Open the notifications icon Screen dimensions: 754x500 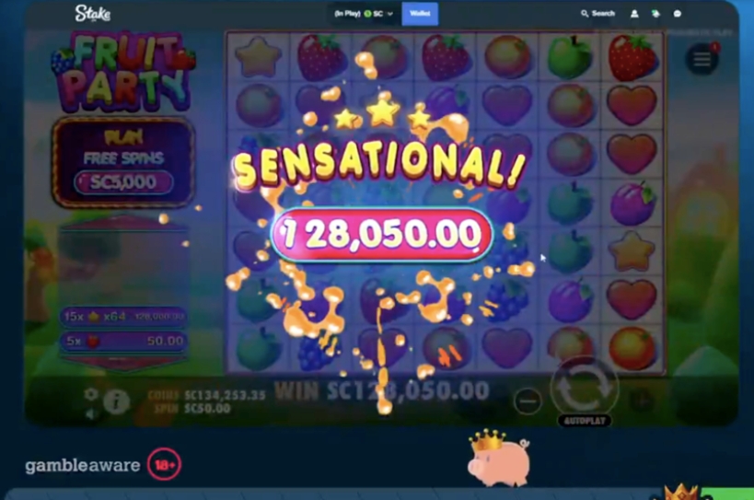(655, 14)
